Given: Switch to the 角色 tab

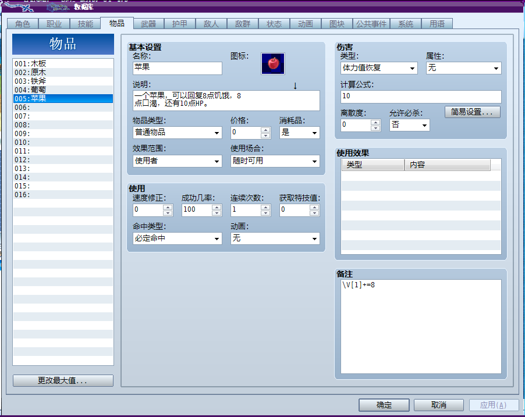Looking at the screenshot, I should [23, 24].
